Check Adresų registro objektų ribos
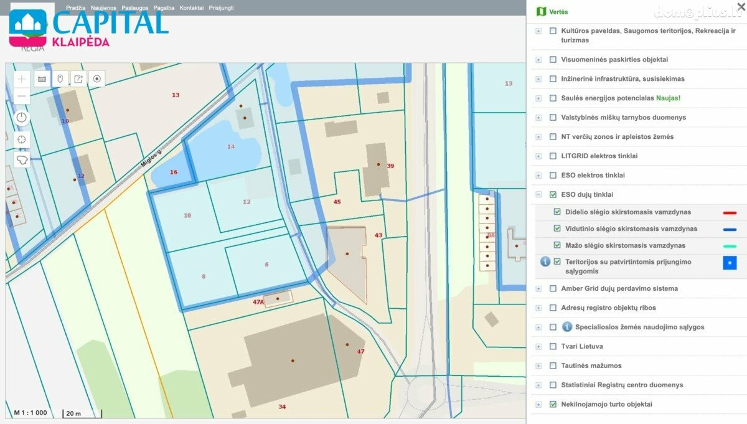This screenshot has width=747, height=424. point(553,308)
